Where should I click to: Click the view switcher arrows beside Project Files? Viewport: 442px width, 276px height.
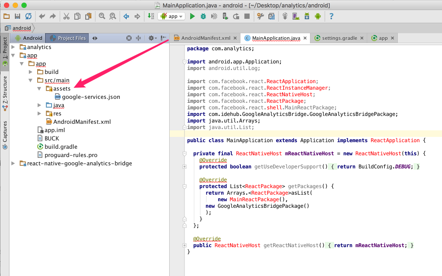(x=95, y=38)
